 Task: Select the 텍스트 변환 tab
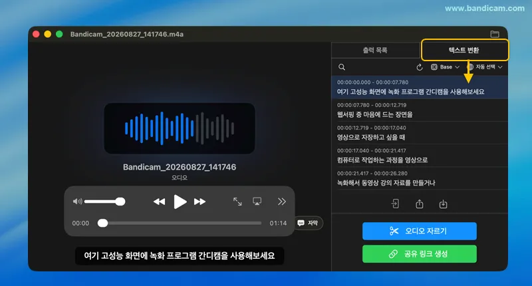coord(464,50)
